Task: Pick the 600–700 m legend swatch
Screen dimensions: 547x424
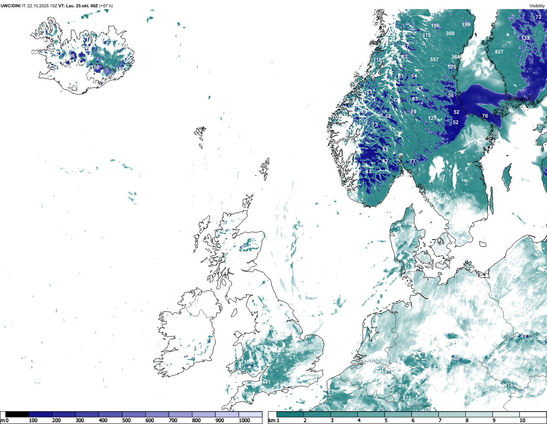Action: coord(157,414)
